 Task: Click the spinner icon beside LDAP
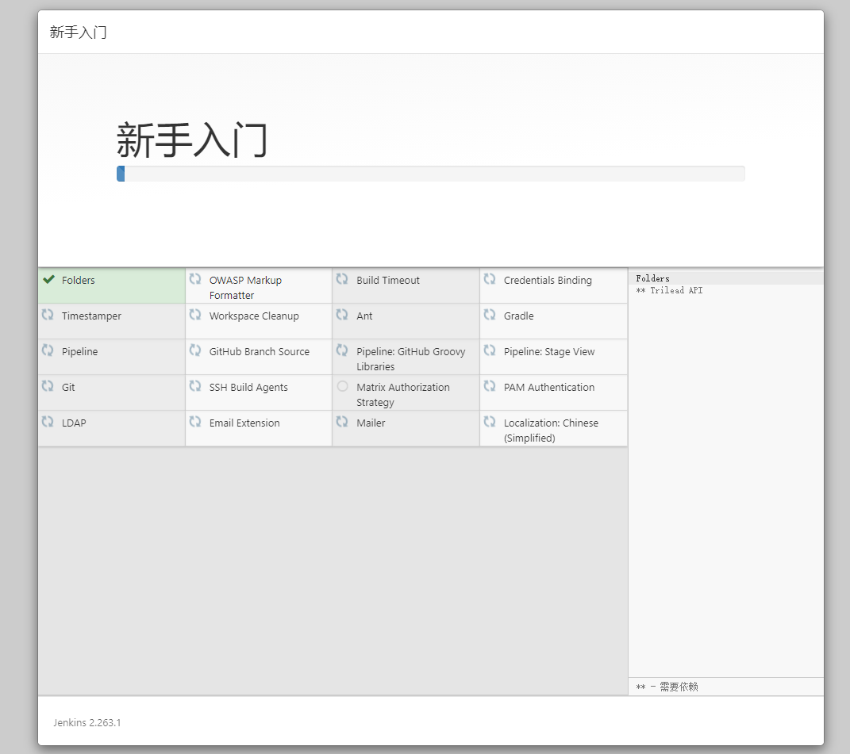(x=48, y=422)
